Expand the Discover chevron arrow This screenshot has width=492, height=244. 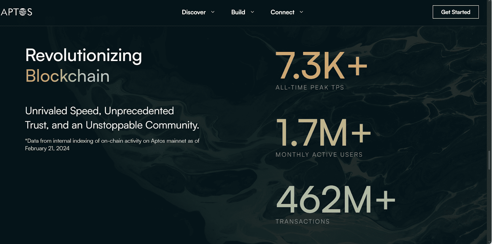pyautogui.click(x=213, y=12)
